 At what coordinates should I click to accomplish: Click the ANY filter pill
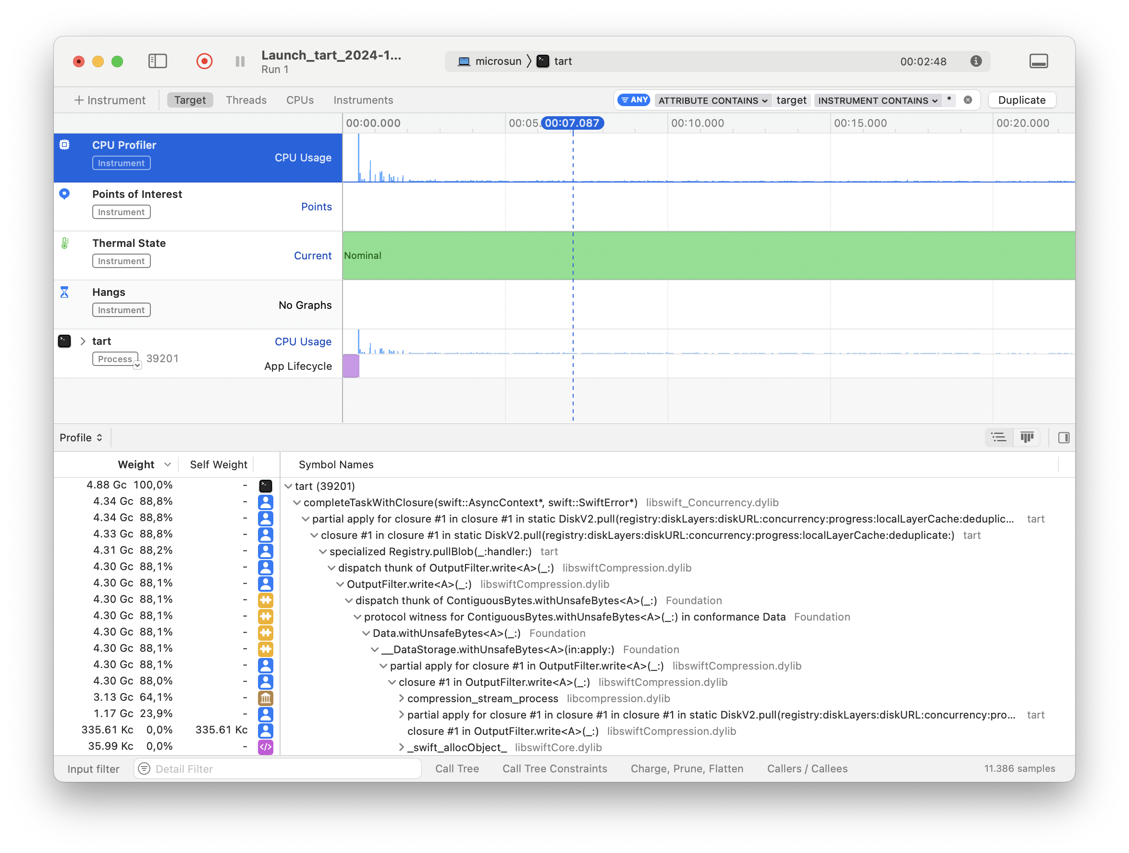click(x=633, y=100)
